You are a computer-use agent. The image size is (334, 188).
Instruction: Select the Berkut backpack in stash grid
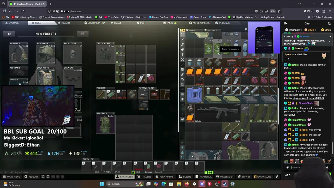tap(241, 150)
